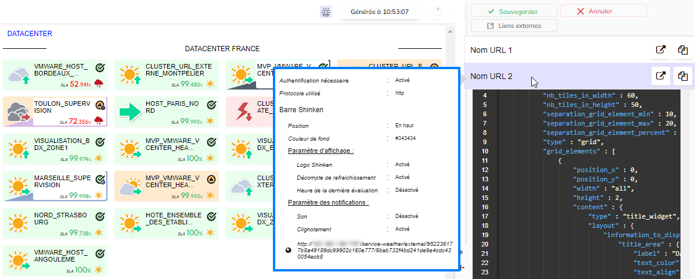The image size is (695, 279).
Task: Open the NORD_STRASBOURG weather tile
Action: click(55, 224)
